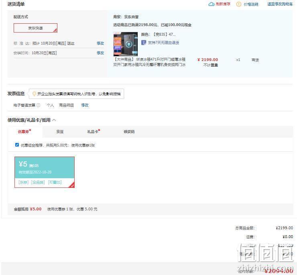Switch to the 礼品卡 tab

[94, 132]
